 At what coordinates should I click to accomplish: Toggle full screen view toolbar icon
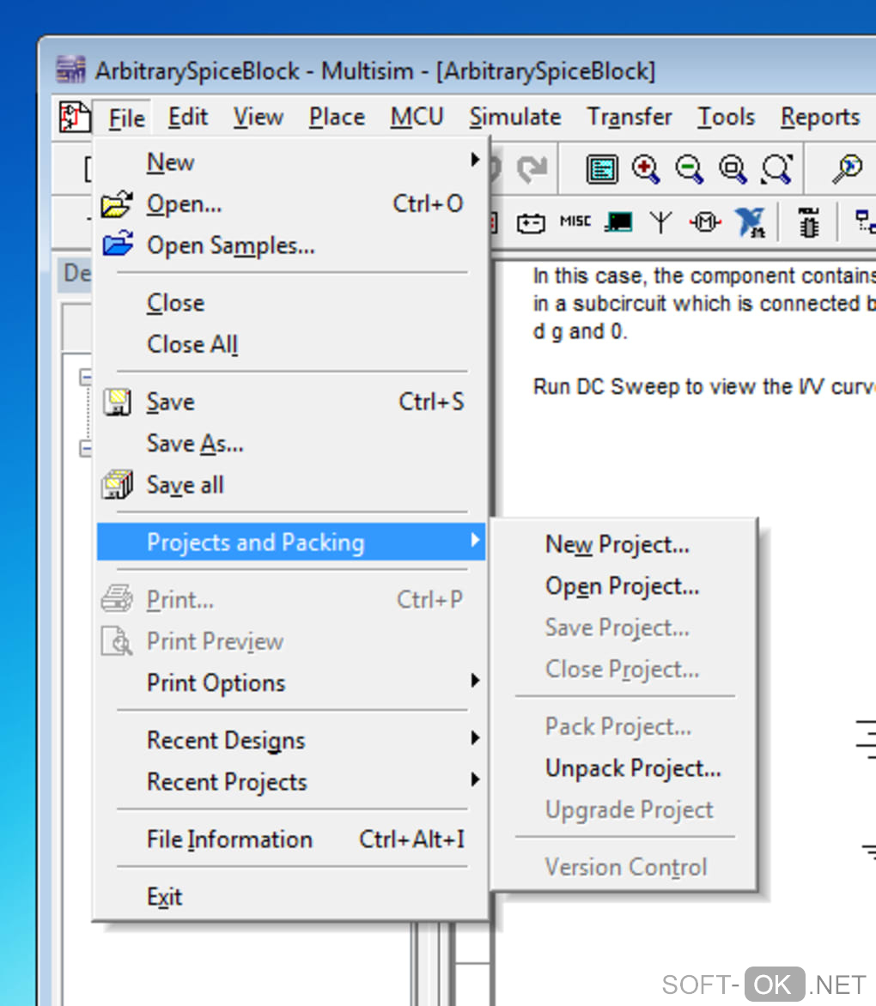601,169
